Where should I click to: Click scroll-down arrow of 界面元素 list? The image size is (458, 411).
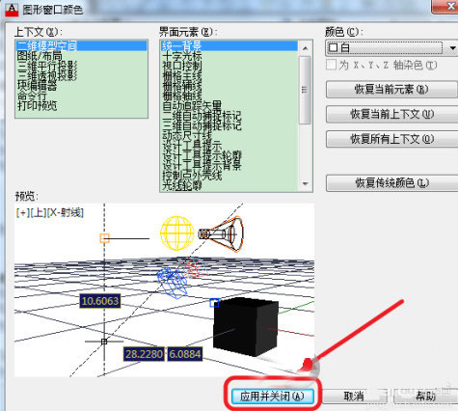306,184
